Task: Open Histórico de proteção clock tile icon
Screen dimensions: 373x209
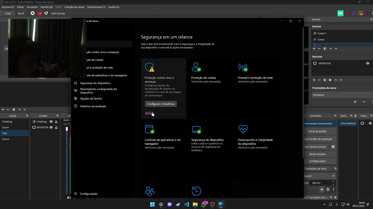Action: [x=196, y=191]
